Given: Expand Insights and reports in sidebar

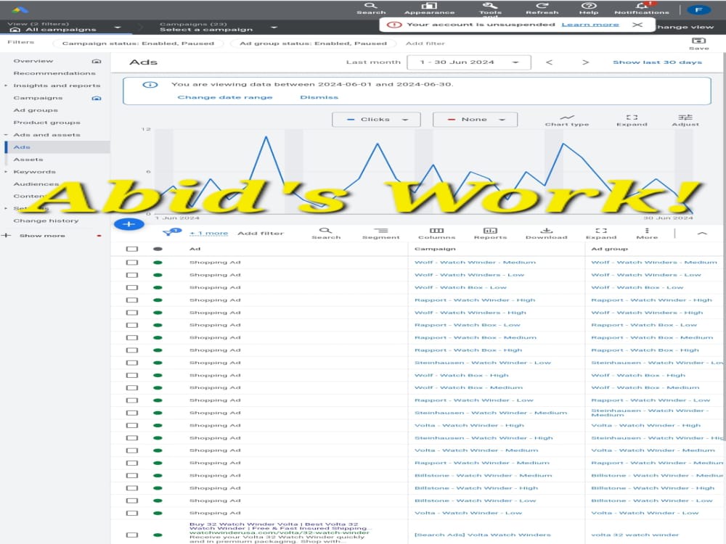Looking at the screenshot, I should click(6, 86).
